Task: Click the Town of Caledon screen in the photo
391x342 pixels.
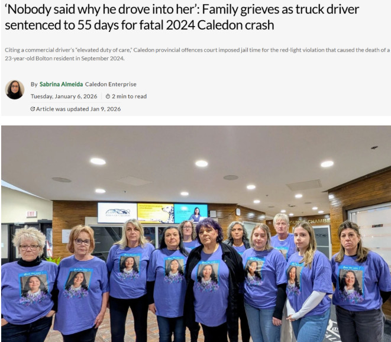Action: tap(117, 212)
